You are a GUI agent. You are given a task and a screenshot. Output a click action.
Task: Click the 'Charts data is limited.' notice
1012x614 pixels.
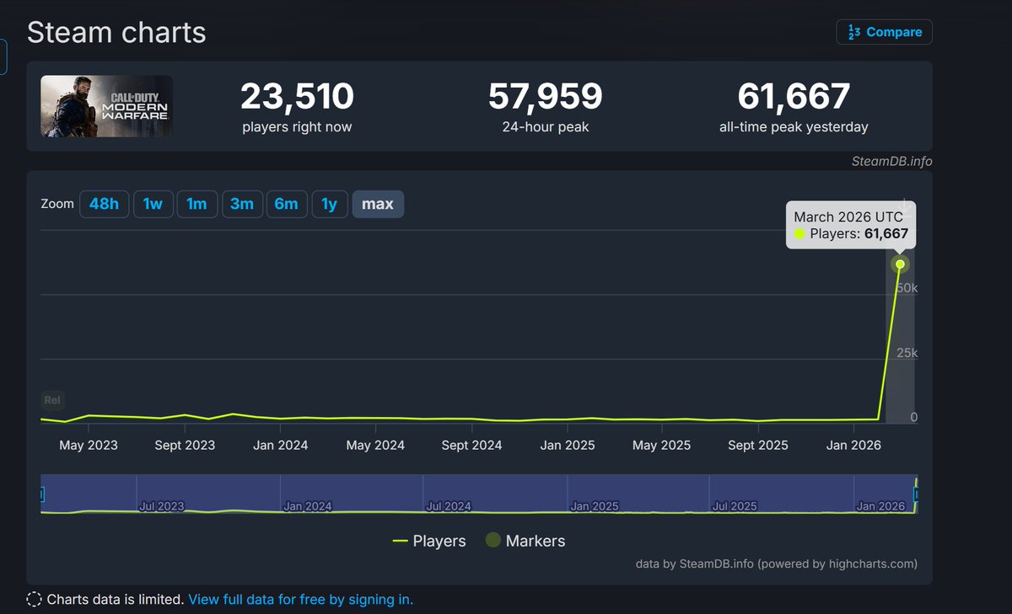116,600
